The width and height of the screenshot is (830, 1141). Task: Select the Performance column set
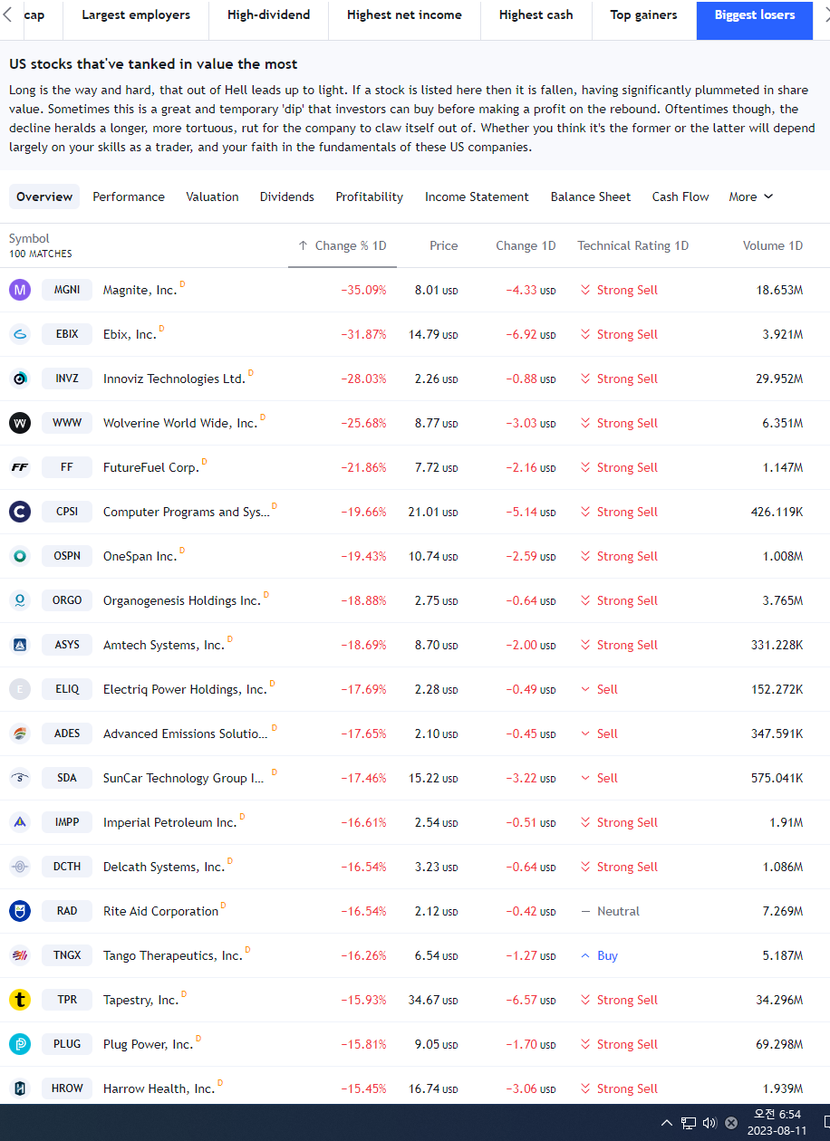point(129,197)
